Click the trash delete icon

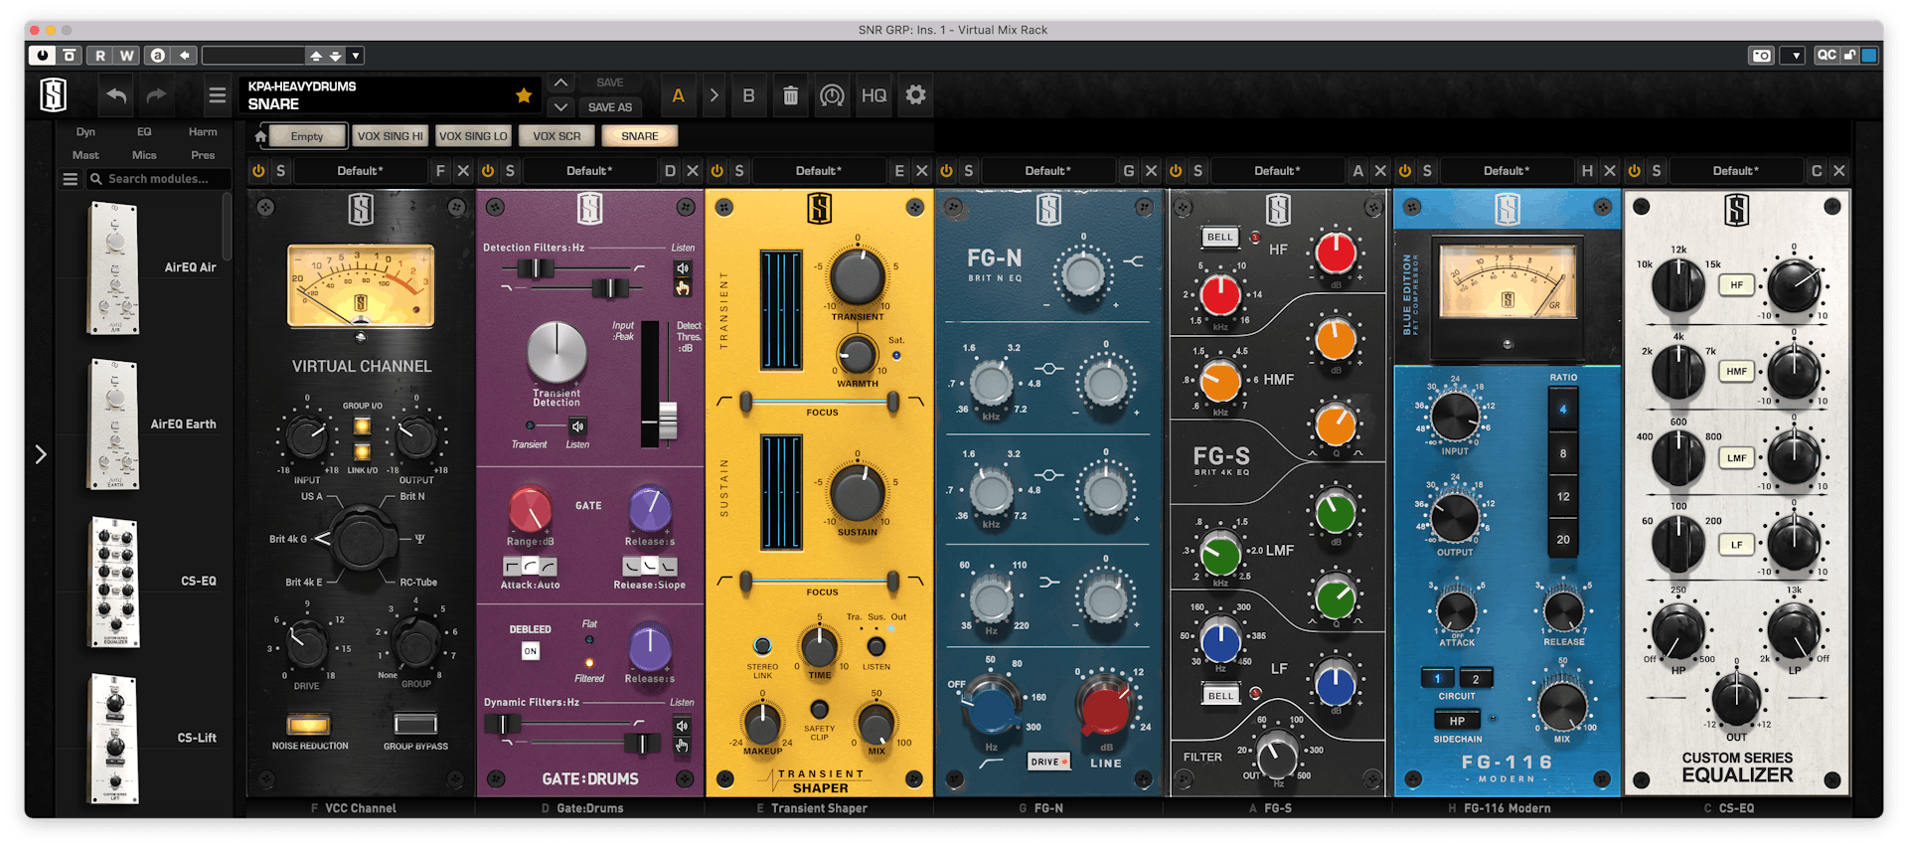point(790,95)
